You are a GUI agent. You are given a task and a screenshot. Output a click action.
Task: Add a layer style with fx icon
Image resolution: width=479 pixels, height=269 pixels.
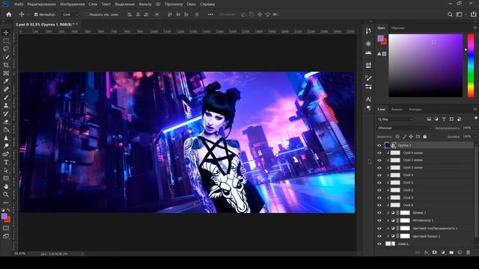point(426,253)
